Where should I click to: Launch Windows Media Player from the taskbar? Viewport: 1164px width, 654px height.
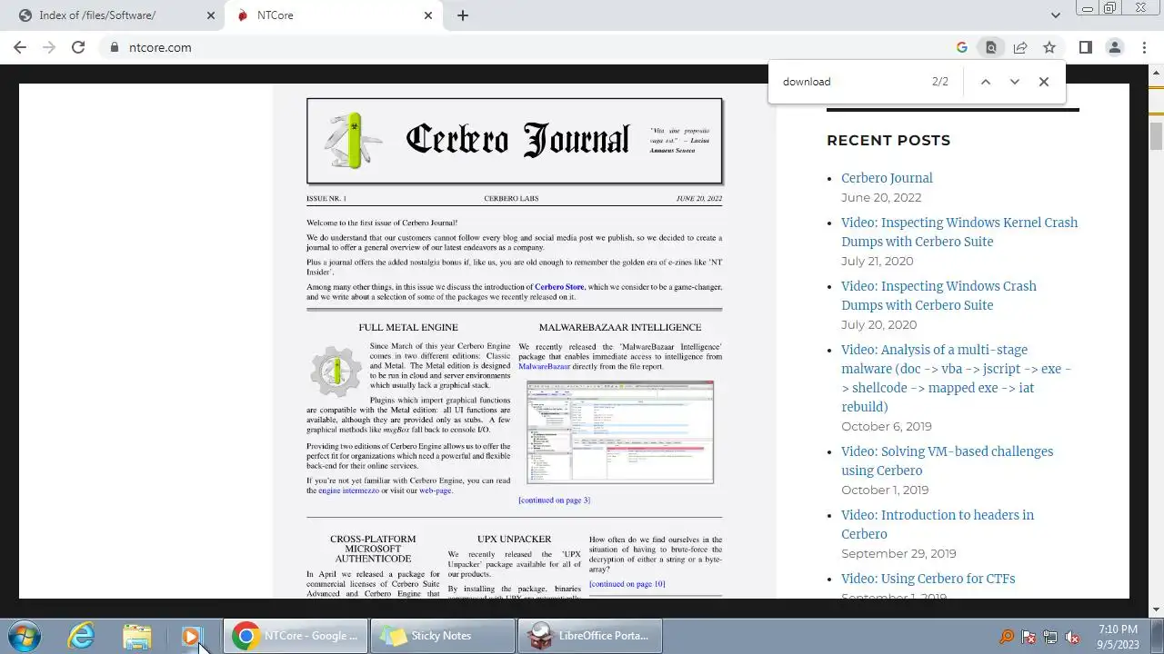click(191, 636)
